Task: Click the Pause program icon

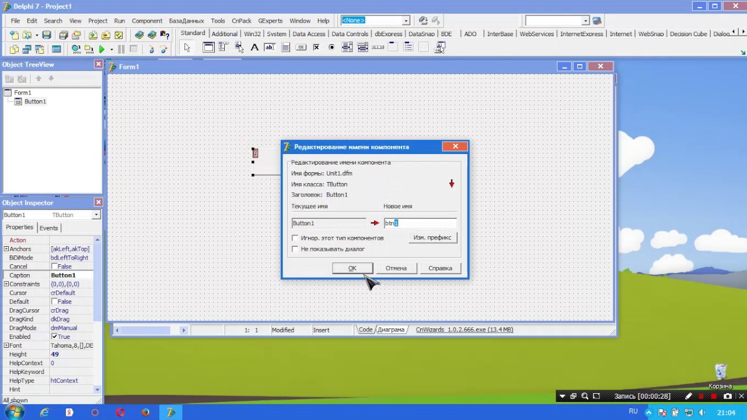Action: point(121,49)
